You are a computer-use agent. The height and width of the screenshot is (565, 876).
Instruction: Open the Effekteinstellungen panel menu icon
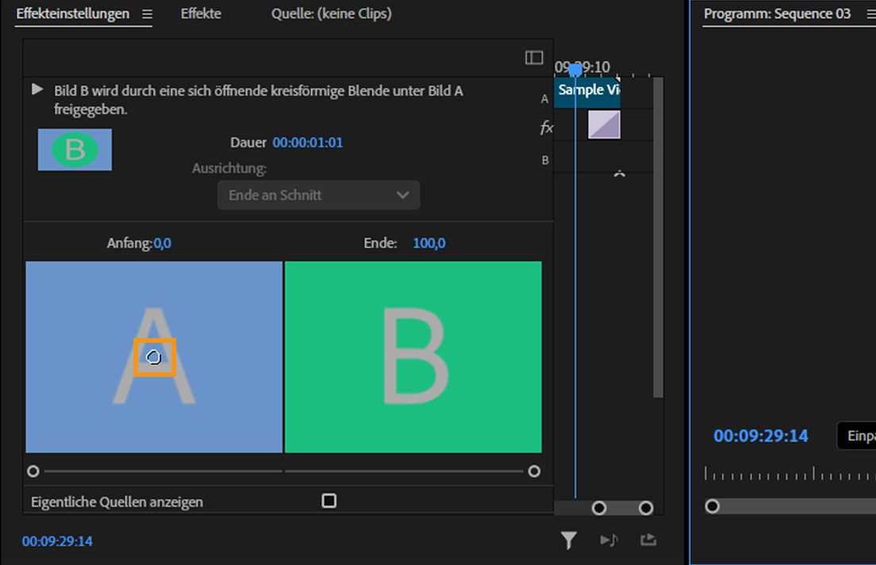(147, 14)
